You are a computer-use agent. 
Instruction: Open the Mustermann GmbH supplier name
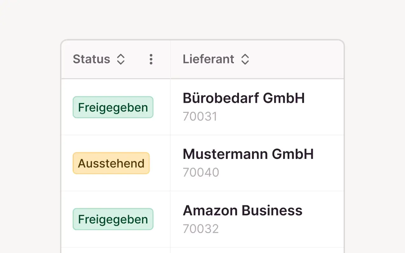[248, 154]
